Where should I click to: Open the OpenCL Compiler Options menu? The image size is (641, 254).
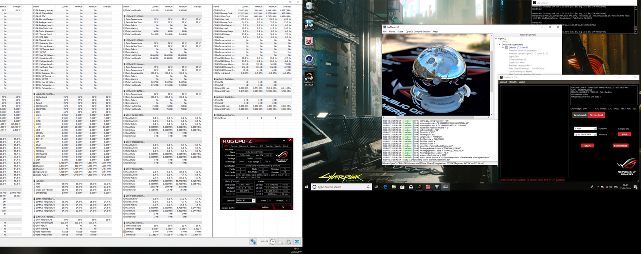click(418, 31)
